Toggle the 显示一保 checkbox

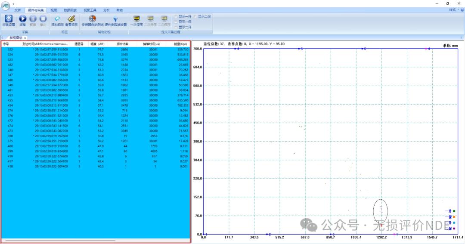click(x=176, y=22)
